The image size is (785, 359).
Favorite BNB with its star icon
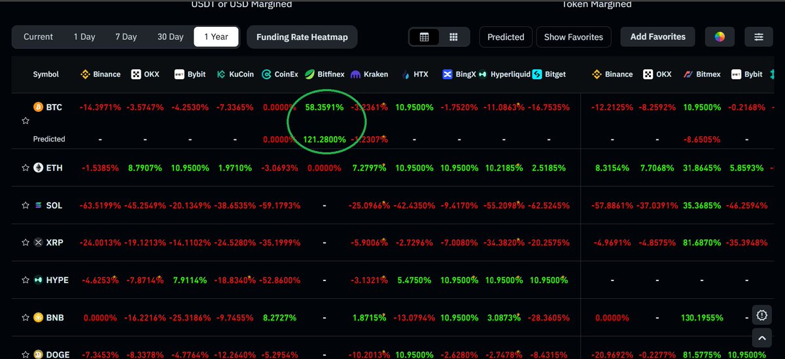coord(26,318)
